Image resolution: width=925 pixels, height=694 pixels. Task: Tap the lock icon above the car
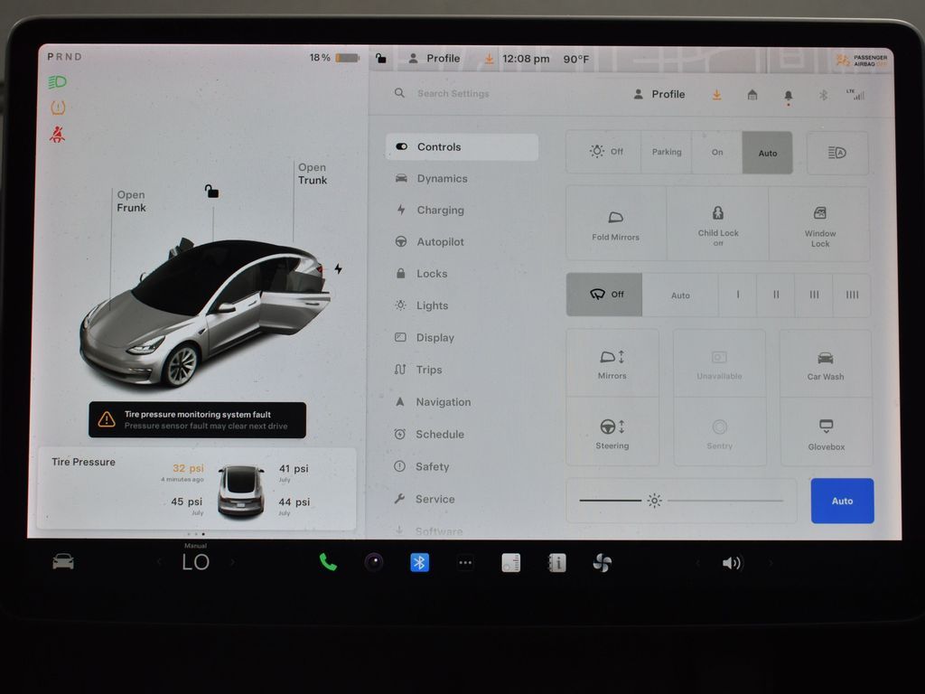(x=211, y=192)
